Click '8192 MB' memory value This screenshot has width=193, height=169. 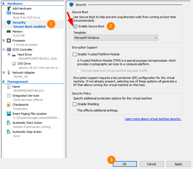coord(19,36)
